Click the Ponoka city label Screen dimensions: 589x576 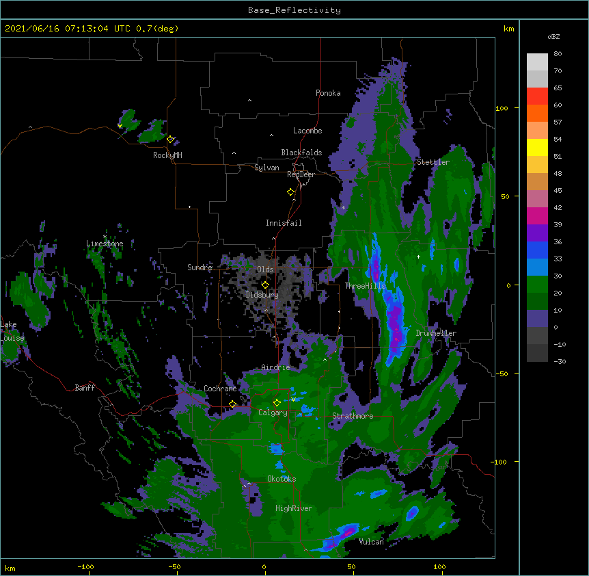[328, 93]
